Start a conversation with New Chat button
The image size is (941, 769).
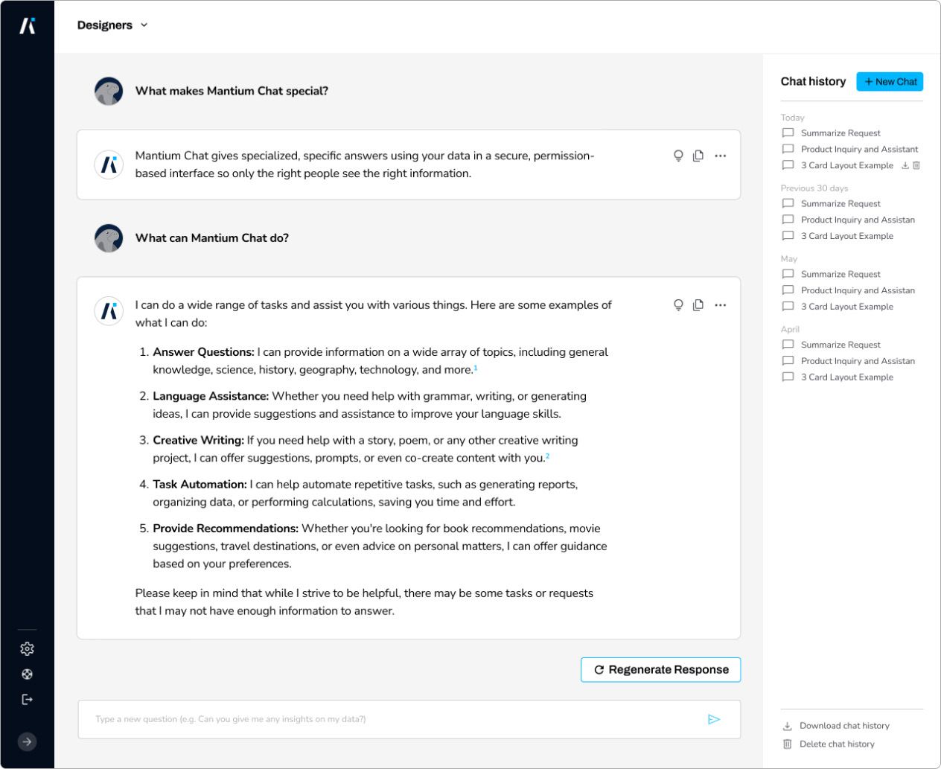(890, 81)
